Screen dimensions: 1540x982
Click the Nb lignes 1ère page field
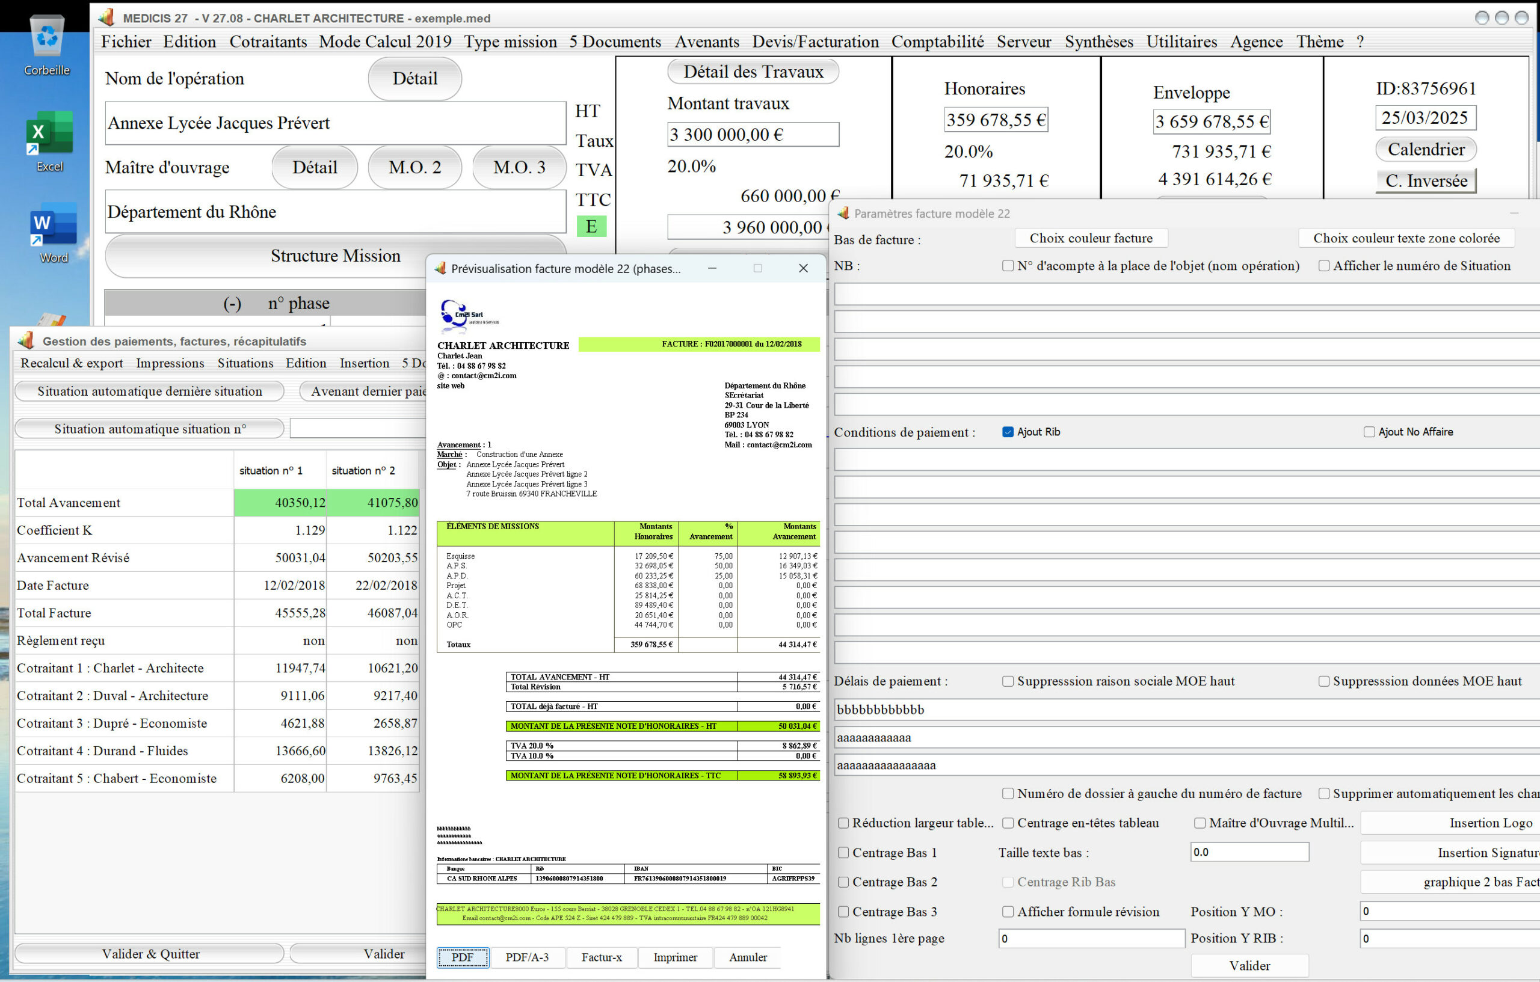(x=1092, y=938)
